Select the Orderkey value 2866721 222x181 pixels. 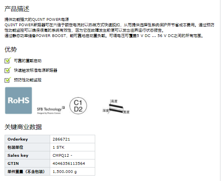point(61,139)
